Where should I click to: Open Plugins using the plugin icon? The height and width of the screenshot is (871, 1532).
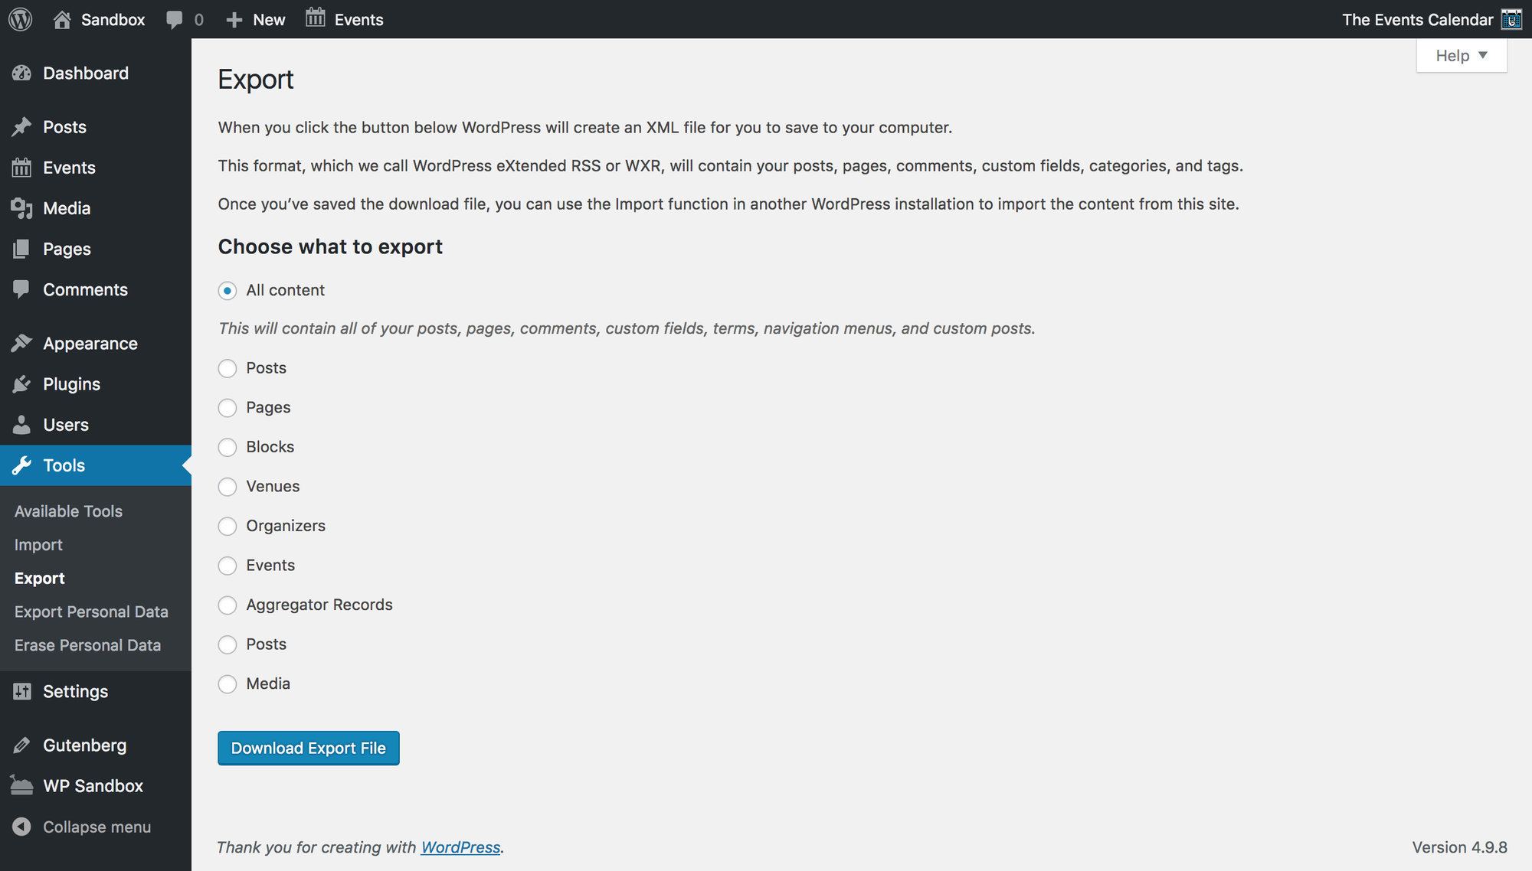tap(22, 383)
